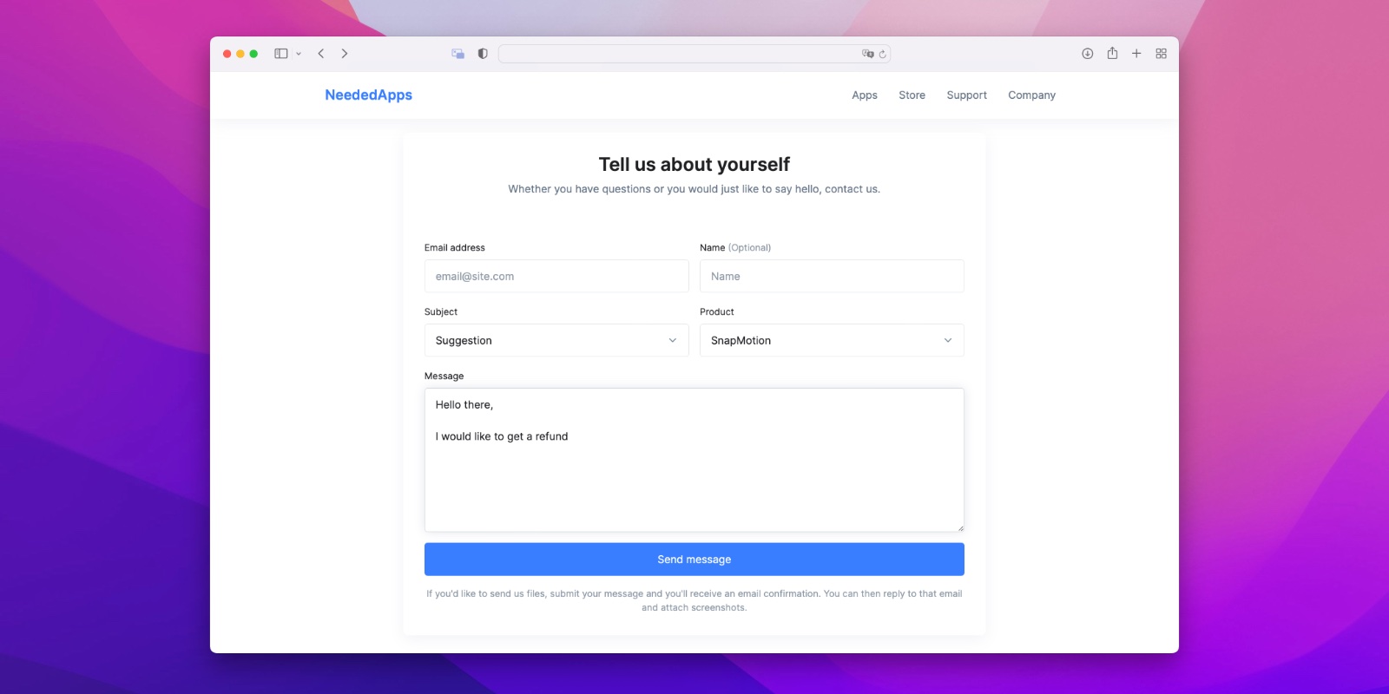Viewport: 1389px width, 694px height.
Task: Click the translate icon in address bar
Action: point(867,54)
